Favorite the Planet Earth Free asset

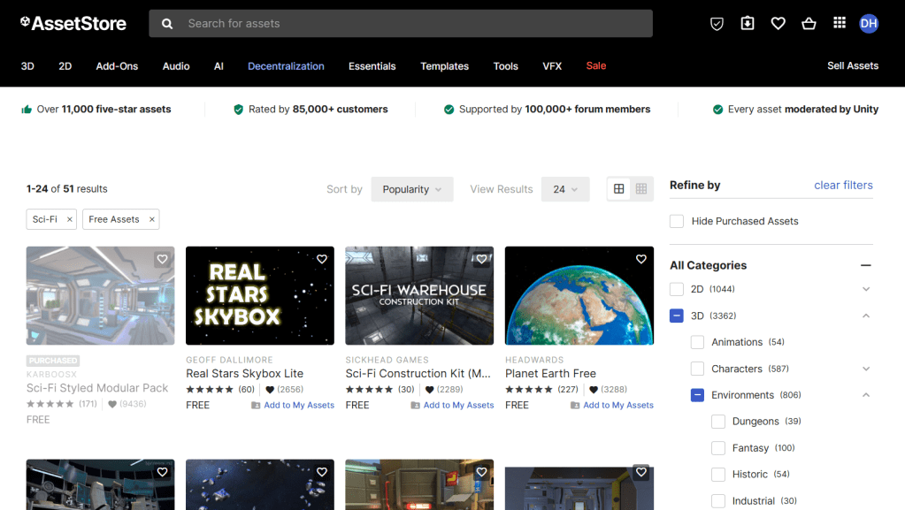point(641,259)
